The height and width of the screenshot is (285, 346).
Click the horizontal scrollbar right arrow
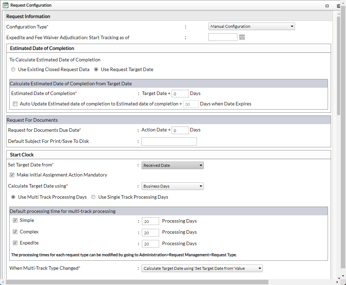[x=337, y=282]
